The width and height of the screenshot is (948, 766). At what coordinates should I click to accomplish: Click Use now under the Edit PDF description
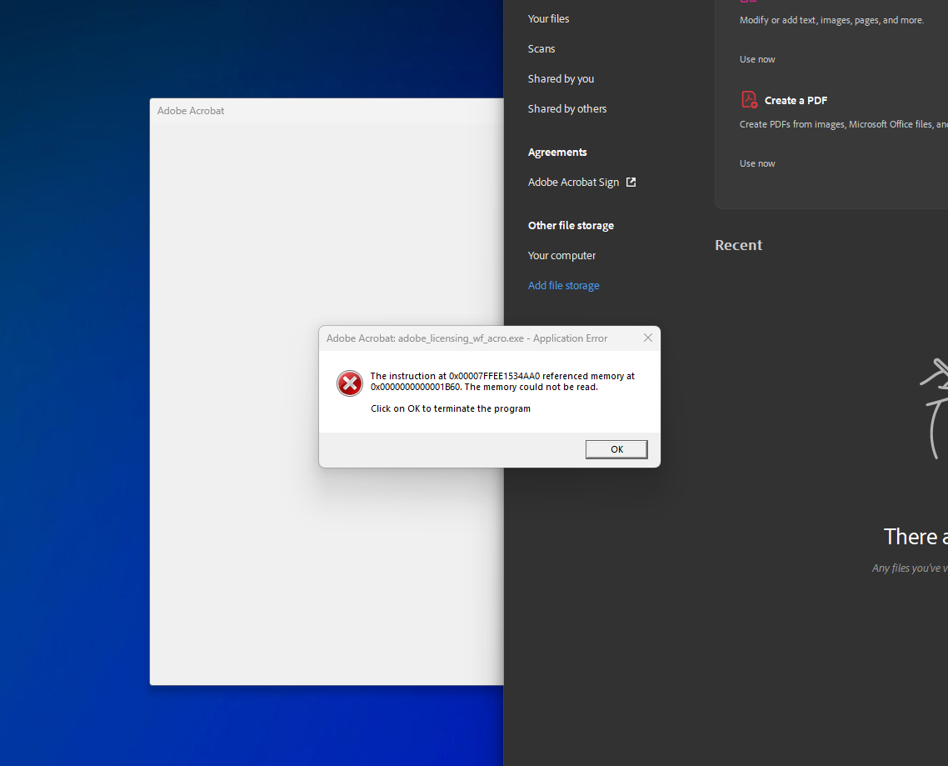click(x=756, y=58)
